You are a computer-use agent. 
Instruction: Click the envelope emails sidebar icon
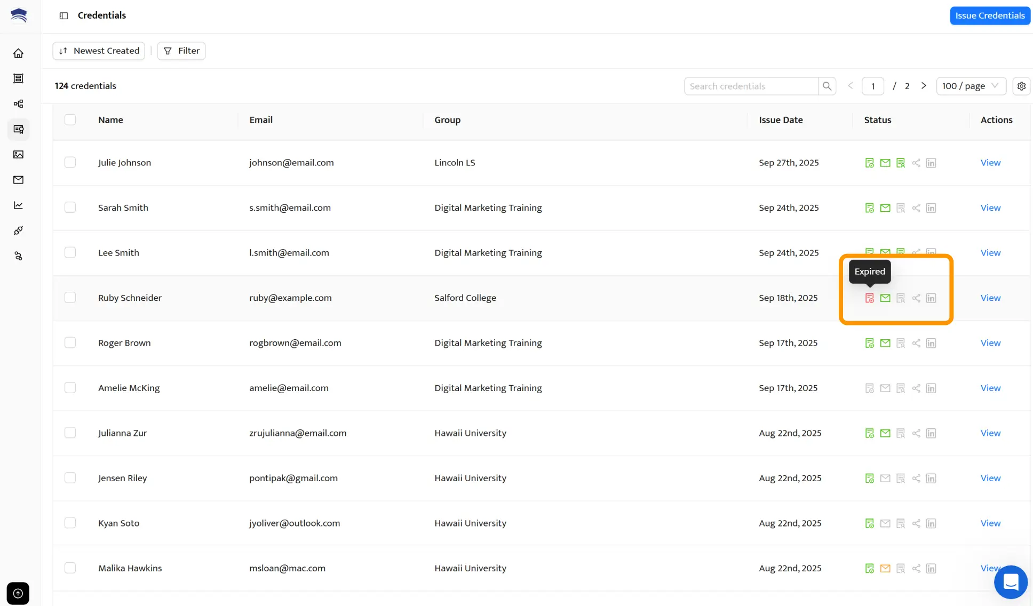point(18,180)
